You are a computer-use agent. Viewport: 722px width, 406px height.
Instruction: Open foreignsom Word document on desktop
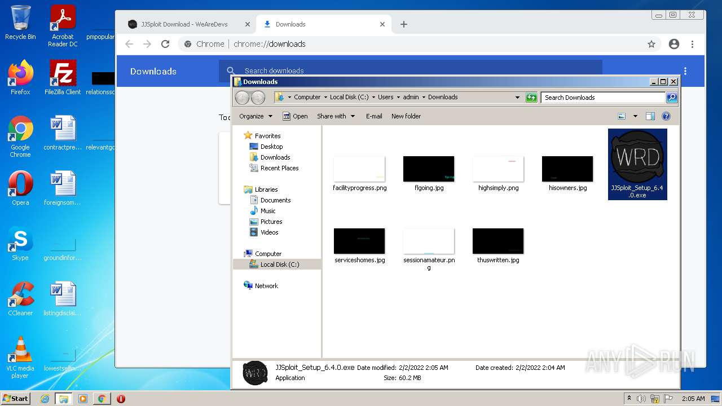pyautogui.click(x=63, y=188)
